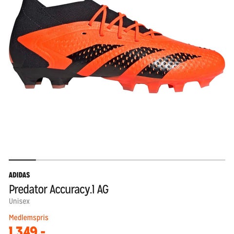Click the middle black Adidas stripe
The width and height of the screenshot is (234, 234).
tap(128, 61)
